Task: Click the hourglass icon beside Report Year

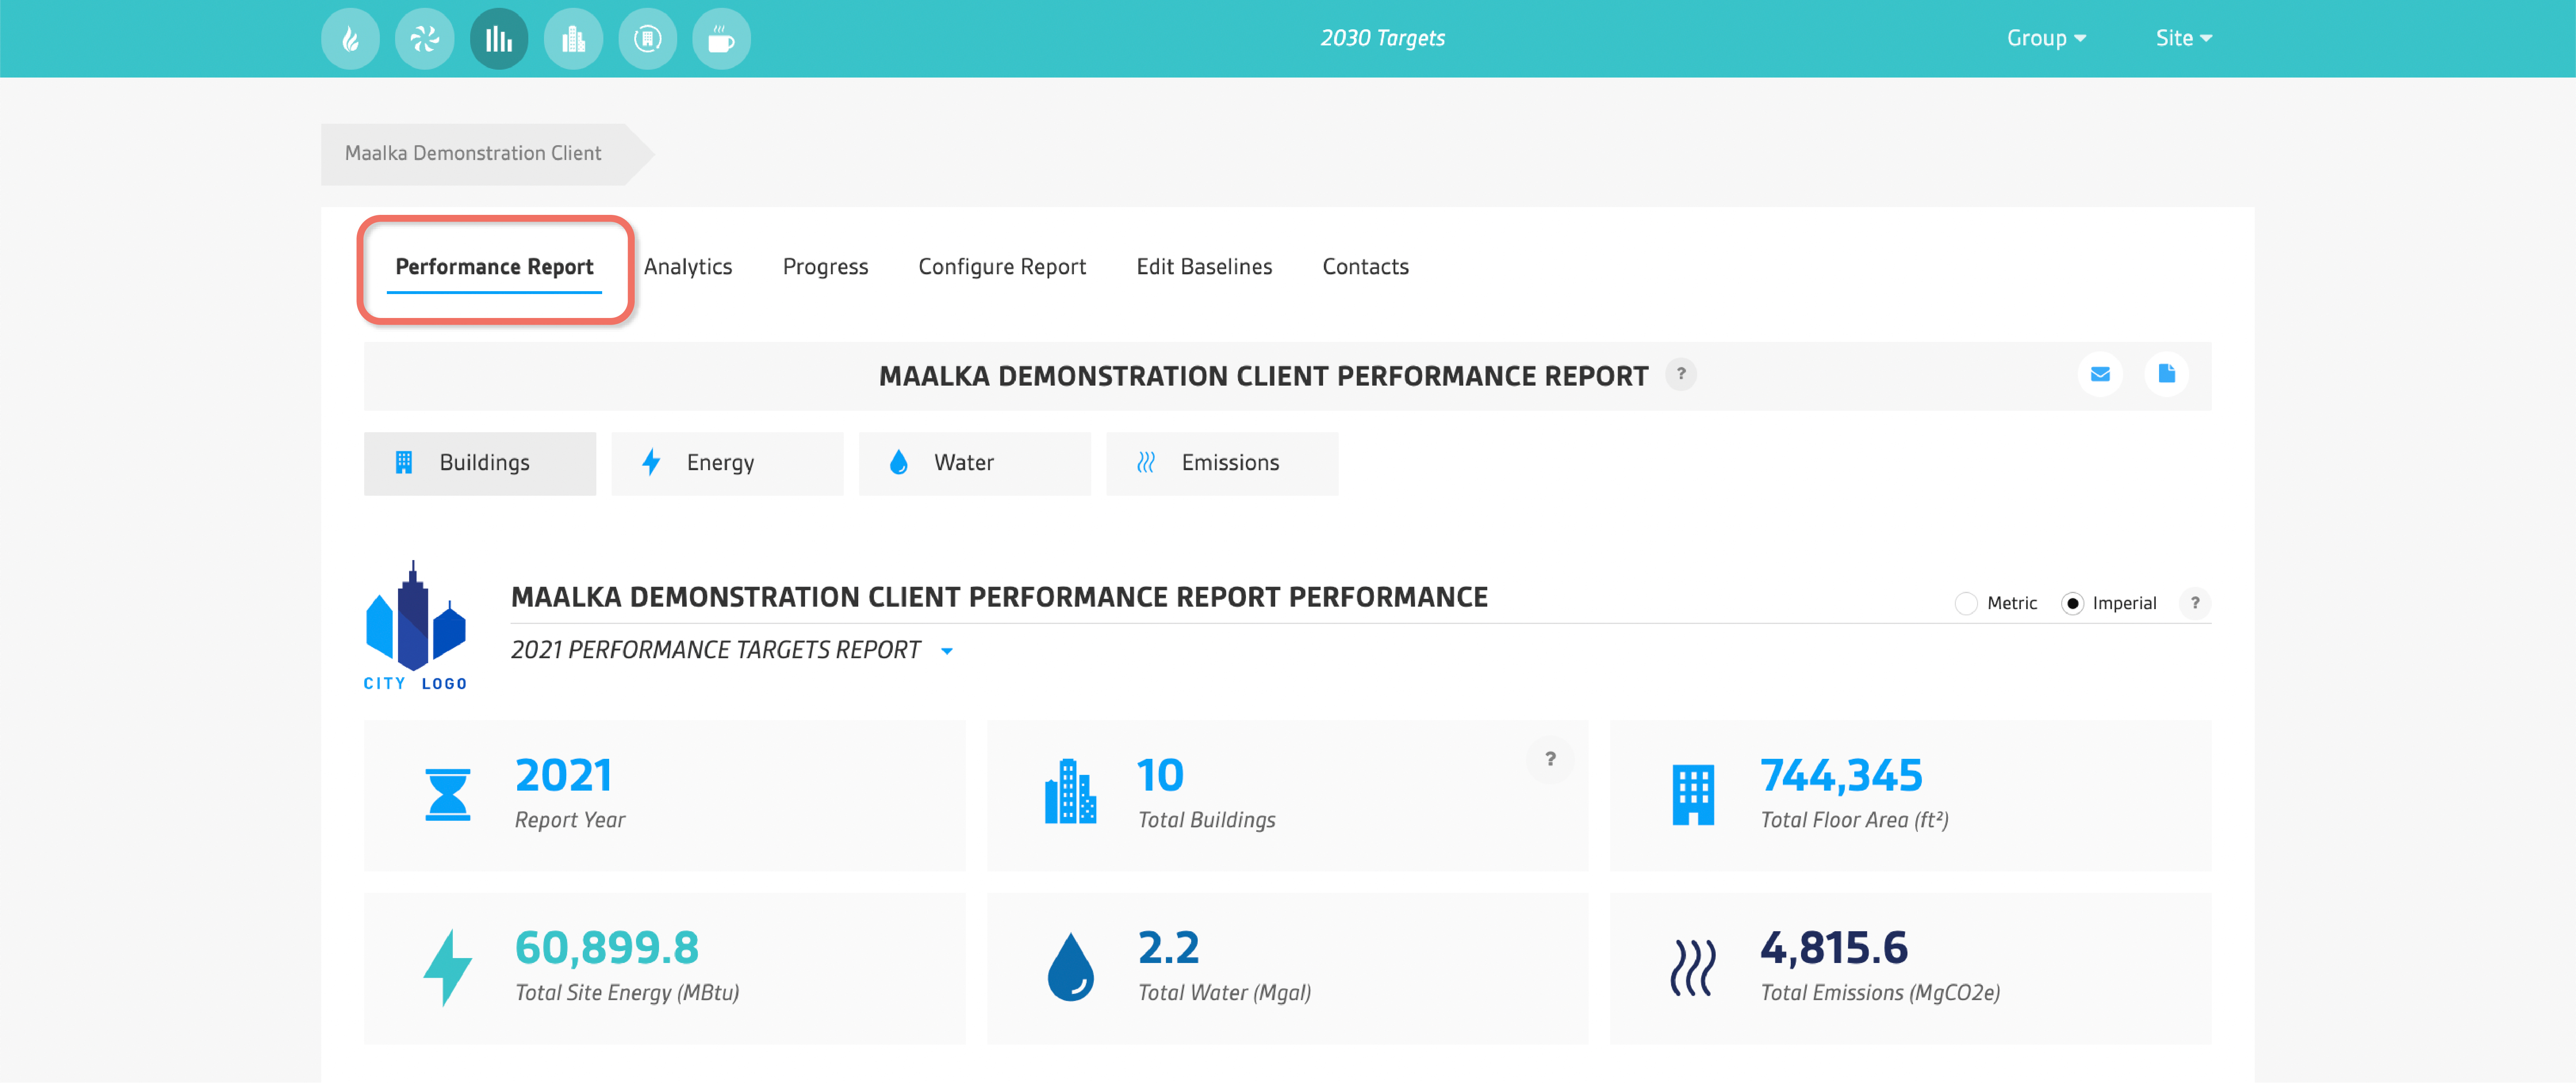Action: click(448, 795)
